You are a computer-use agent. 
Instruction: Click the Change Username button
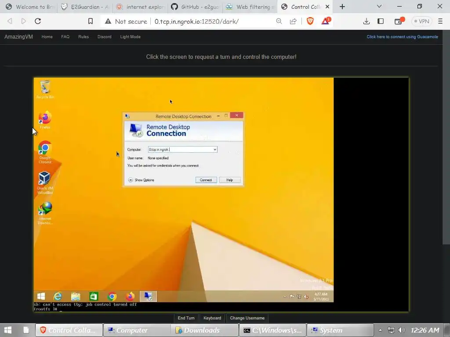tap(247, 318)
